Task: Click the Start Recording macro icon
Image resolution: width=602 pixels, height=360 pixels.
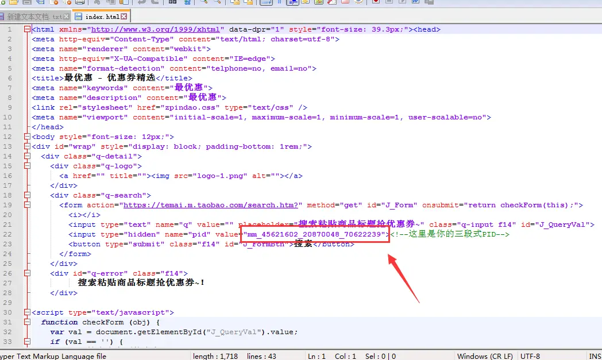Action: (x=376, y=2)
